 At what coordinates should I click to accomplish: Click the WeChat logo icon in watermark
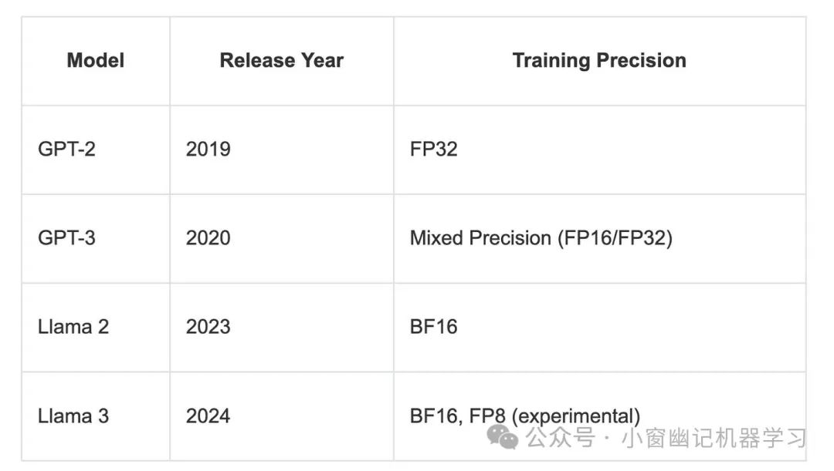tap(502, 437)
